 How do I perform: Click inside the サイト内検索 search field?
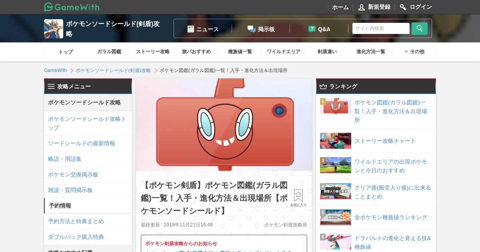(x=381, y=28)
